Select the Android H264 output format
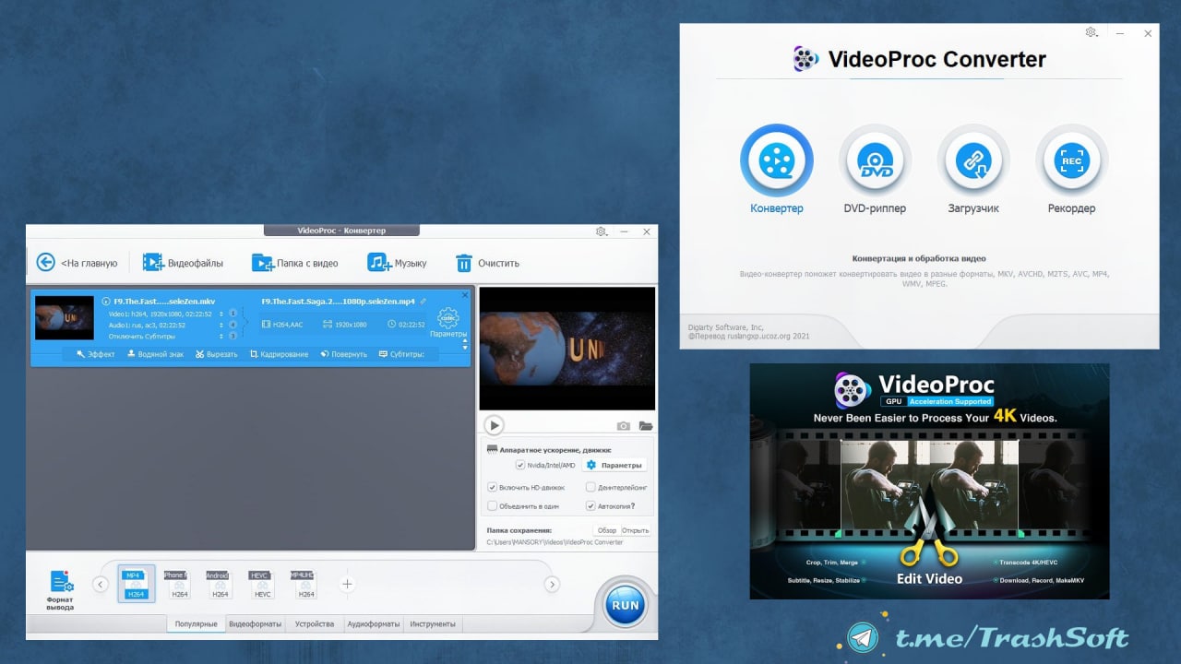The height and width of the screenshot is (664, 1181). (218, 585)
